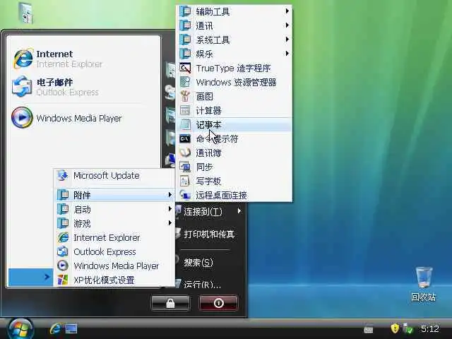Expand the 连接到(T) submenu arrow

pos(239,211)
